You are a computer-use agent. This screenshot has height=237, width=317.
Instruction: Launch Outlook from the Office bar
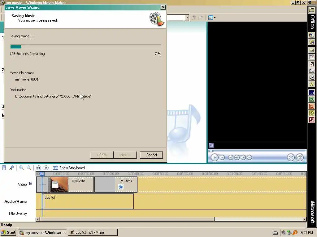[x=312, y=113]
